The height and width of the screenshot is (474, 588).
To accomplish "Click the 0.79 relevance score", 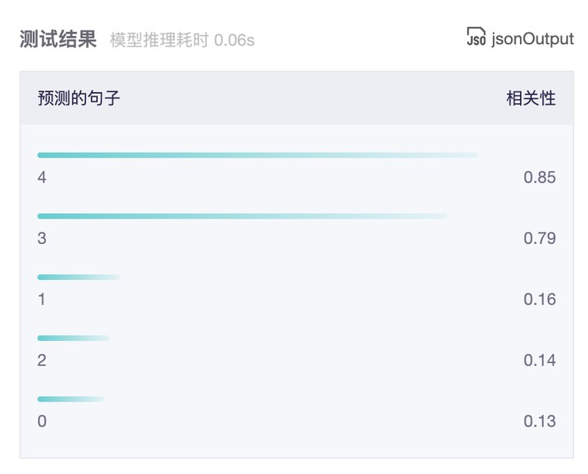I will click(x=540, y=238).
